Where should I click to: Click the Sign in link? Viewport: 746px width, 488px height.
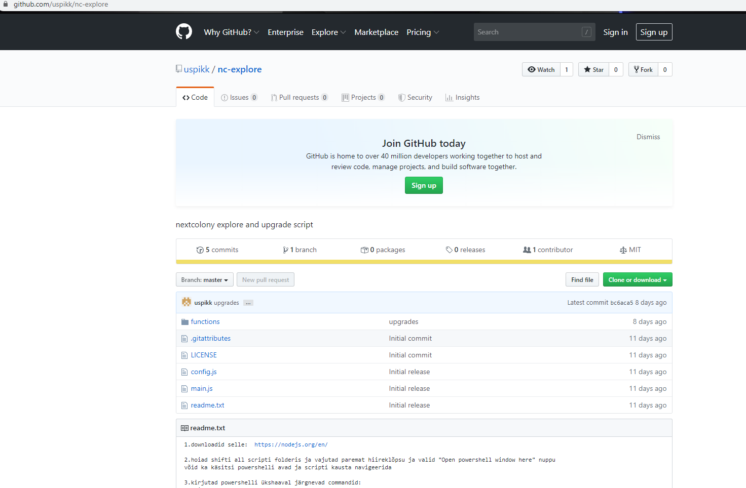[x=616, y=32]
